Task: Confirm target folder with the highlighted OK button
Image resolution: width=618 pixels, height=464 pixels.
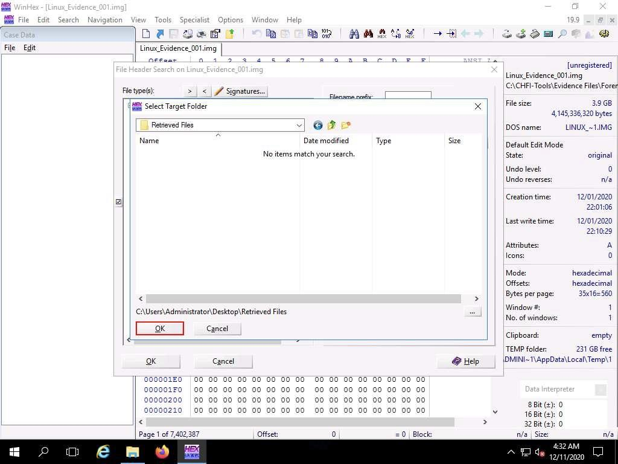Action: point(159,329)
